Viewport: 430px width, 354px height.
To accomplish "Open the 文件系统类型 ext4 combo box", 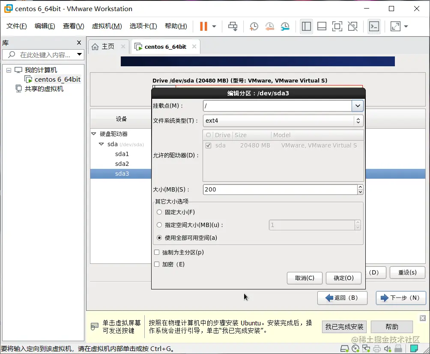I will coord(283,121).
